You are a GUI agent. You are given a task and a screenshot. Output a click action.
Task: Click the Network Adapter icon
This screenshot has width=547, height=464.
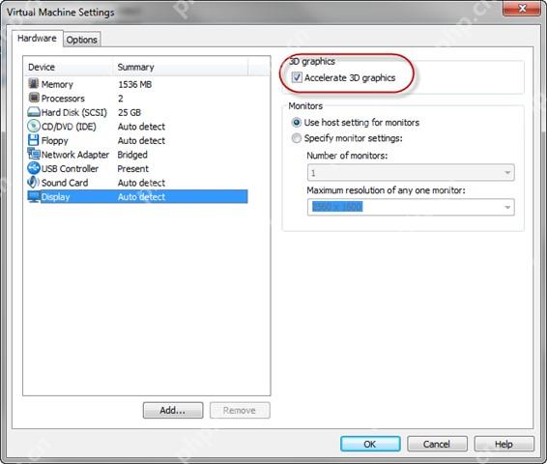[x=34, y=154]
